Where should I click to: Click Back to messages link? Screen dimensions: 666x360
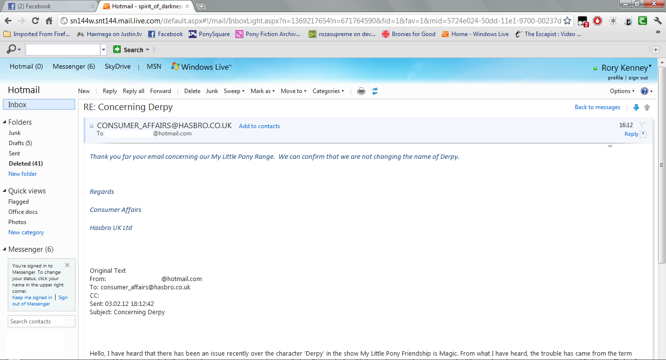pos(597,107)
